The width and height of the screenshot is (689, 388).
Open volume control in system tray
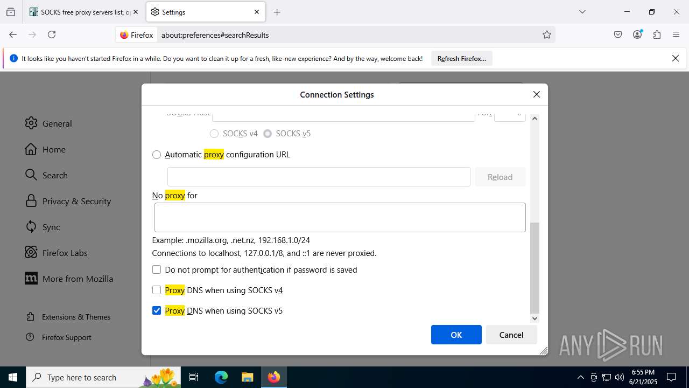[x=620, y=377]
